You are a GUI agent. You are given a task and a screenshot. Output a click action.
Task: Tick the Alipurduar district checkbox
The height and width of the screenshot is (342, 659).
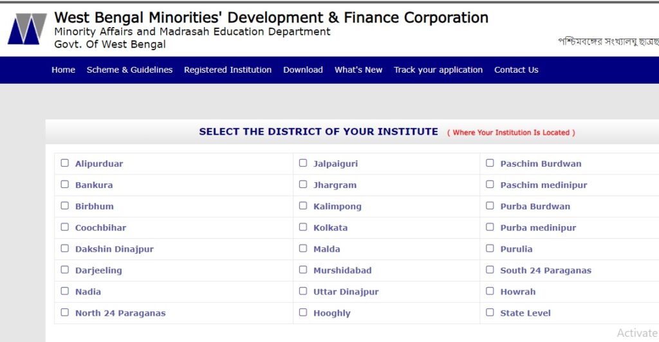tap(65, 163)
